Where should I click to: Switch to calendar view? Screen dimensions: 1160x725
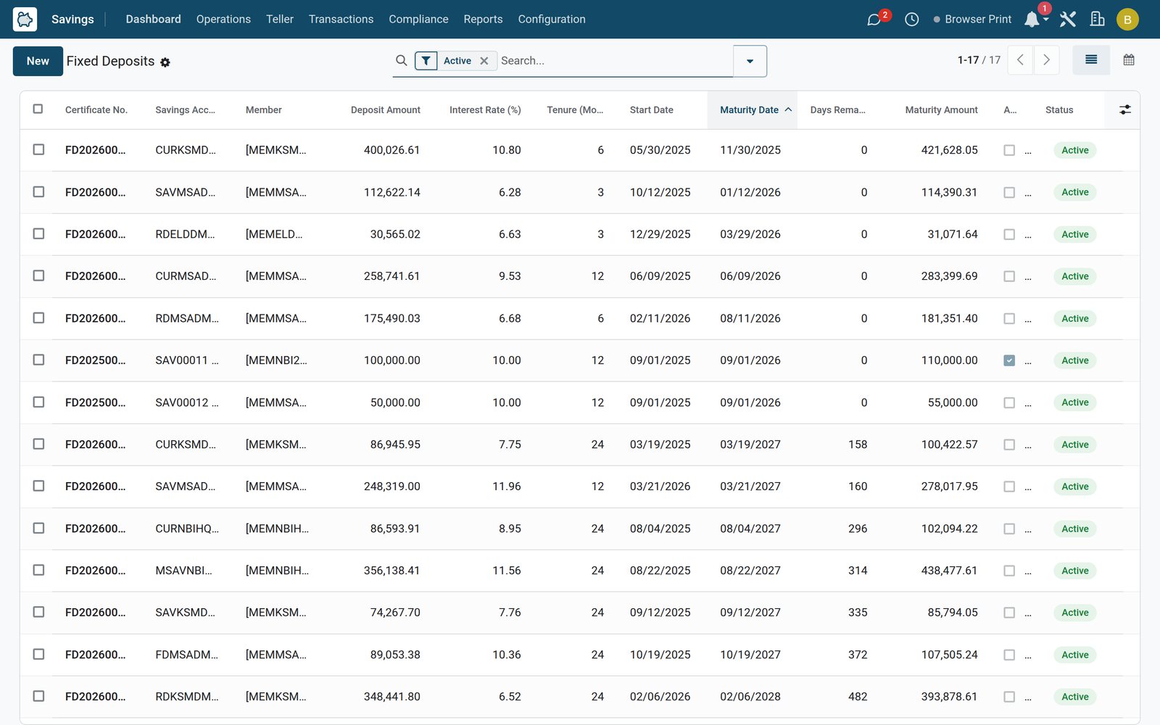click(x=1129, y=60)
